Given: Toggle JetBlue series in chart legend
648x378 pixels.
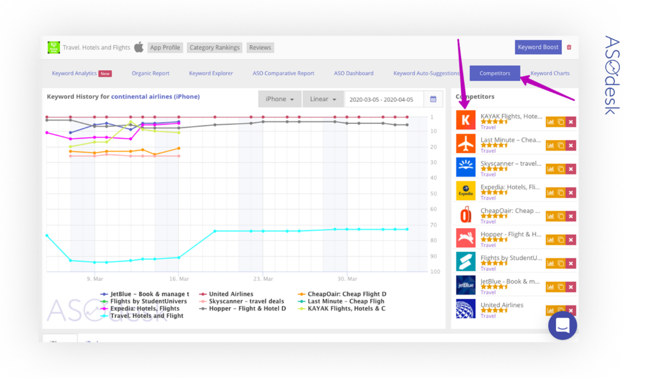Looking at the screenshot, I should pyautogui.click(x=145, y=294).
